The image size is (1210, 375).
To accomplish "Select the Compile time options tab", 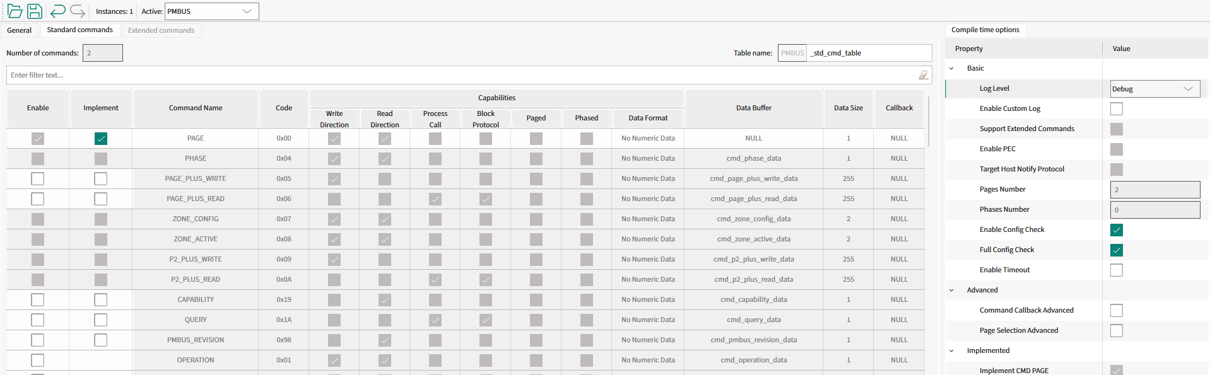I will 985,30.
